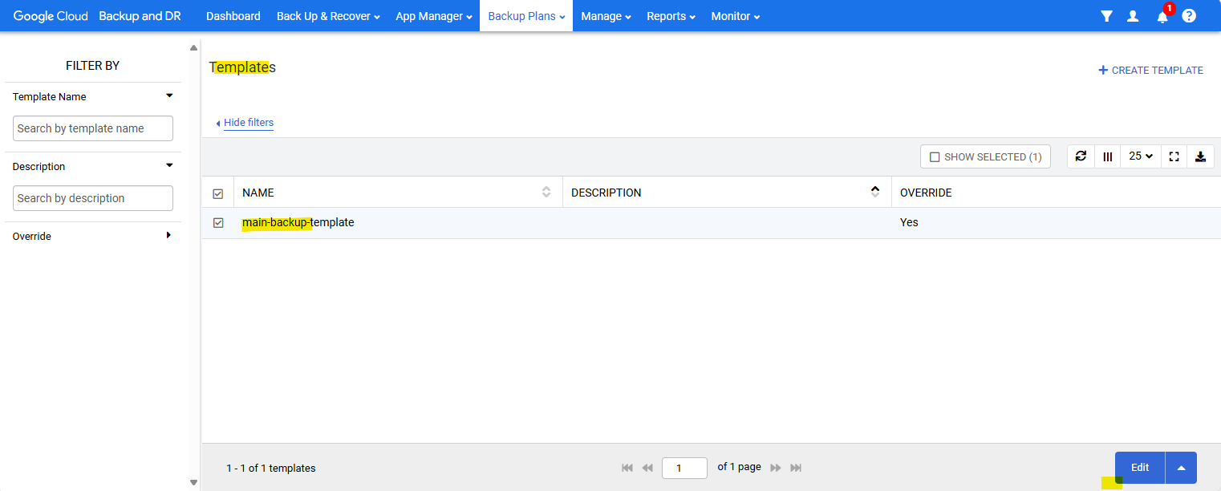Open the Manage menu

606,16
